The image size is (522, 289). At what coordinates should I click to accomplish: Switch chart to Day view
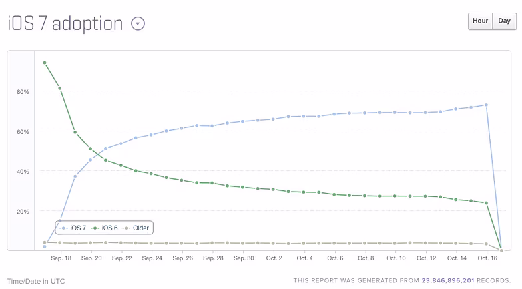504,21
